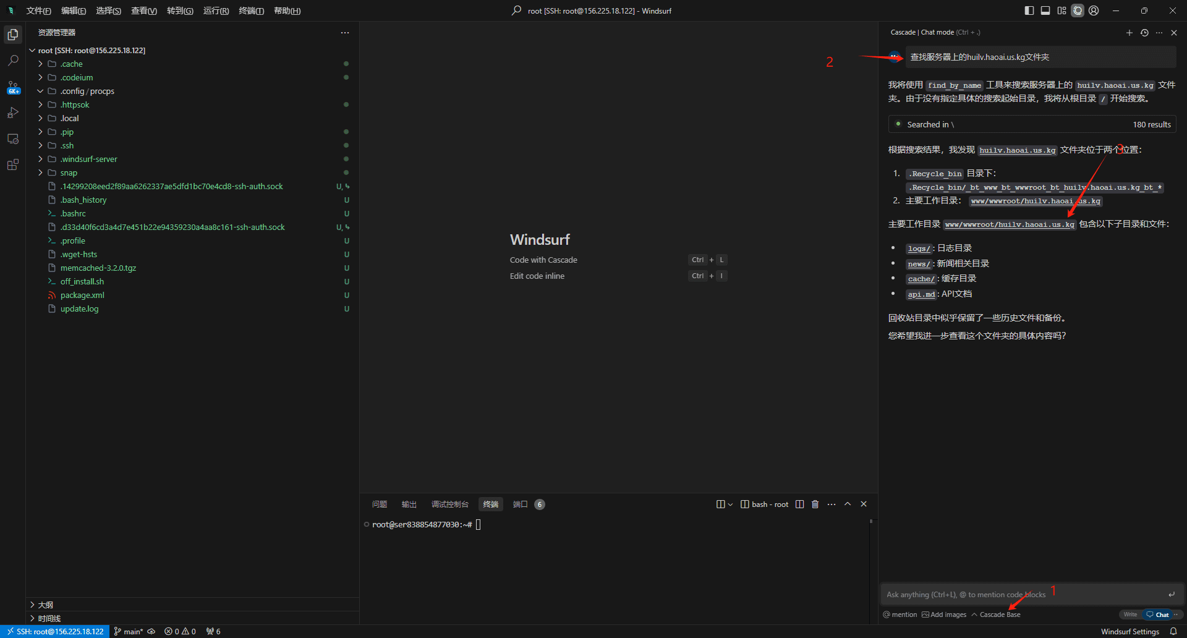The height and width of the screenshot is (638, 1187).
Task: Submit message with enter arrow icon
Action: (1172, 595)
